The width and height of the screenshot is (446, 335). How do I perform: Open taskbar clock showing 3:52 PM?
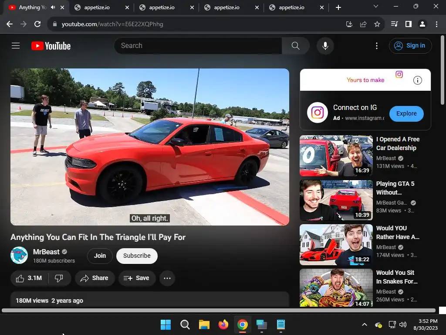[x=425, y=325]
